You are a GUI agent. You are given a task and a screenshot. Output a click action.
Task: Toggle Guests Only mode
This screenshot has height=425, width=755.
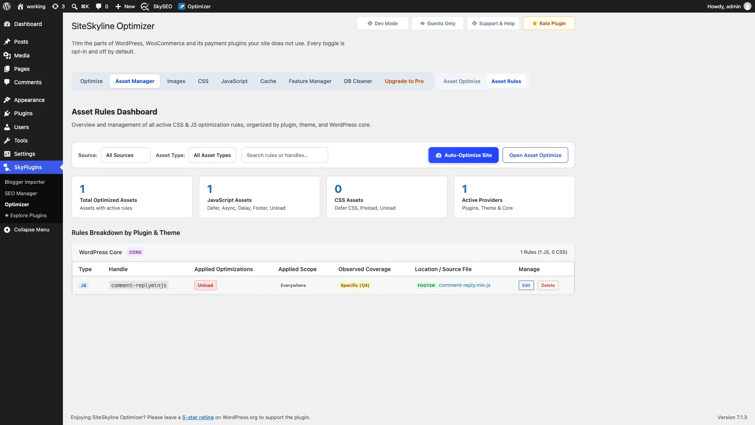437,23
